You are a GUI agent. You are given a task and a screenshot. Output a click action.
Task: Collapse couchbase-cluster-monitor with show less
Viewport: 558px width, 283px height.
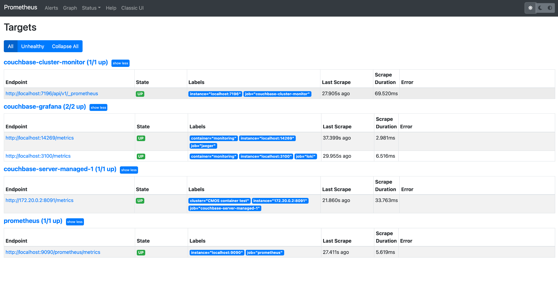tap(120, 63)
